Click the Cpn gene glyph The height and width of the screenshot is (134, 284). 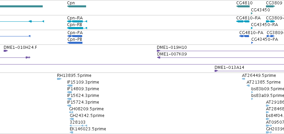click(77, 6)
